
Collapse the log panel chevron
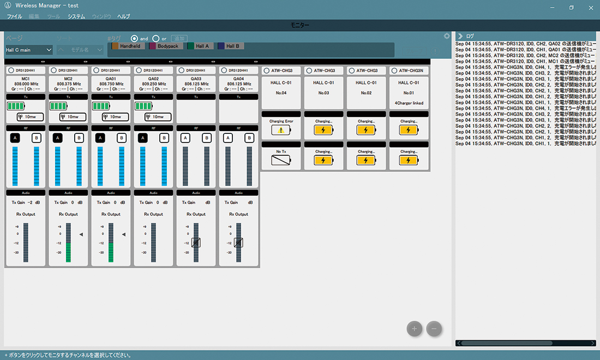pyautogui.click(x=460, y=36)
